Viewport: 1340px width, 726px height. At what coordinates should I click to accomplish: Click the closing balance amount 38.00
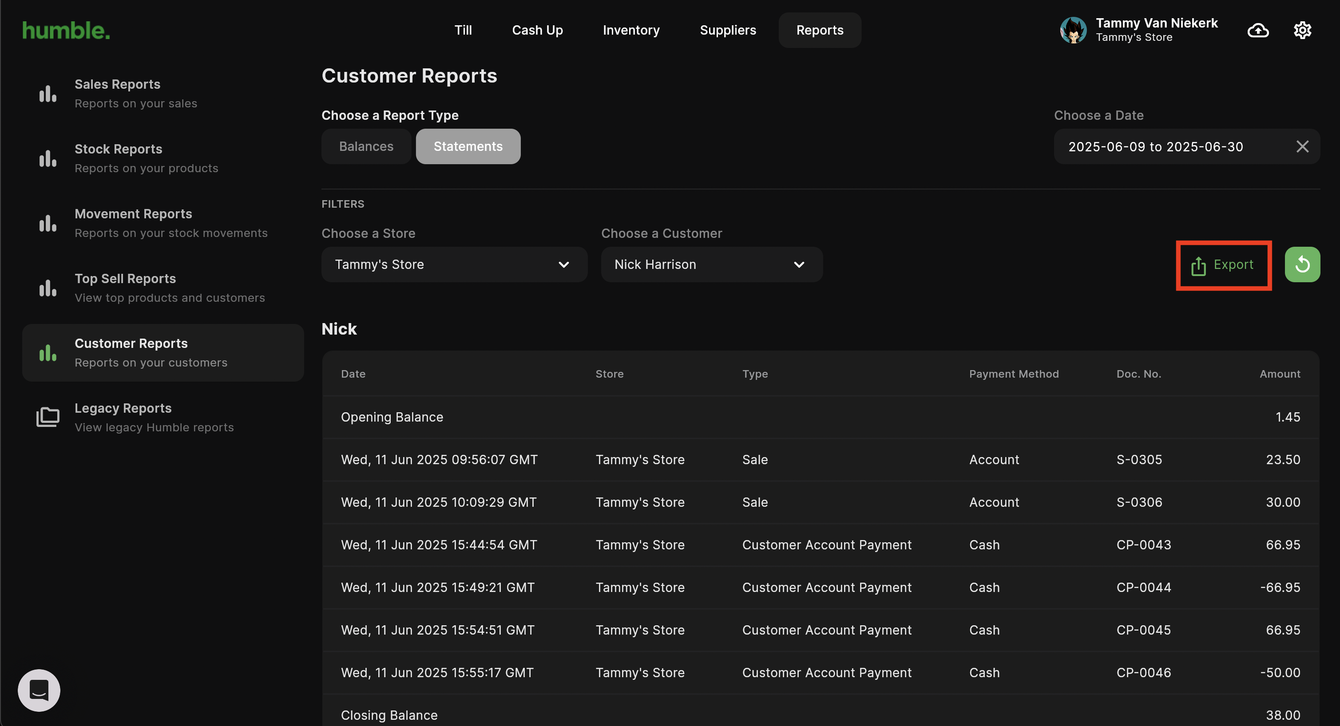click(x=1283, y=716)
